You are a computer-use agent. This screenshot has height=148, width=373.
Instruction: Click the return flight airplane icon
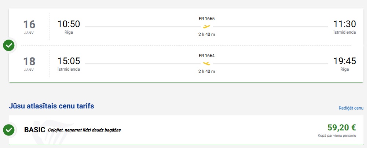point(207,63)
